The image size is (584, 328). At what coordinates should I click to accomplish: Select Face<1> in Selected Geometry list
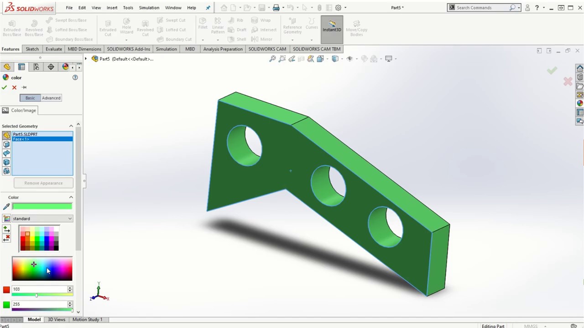pos(42,139)
